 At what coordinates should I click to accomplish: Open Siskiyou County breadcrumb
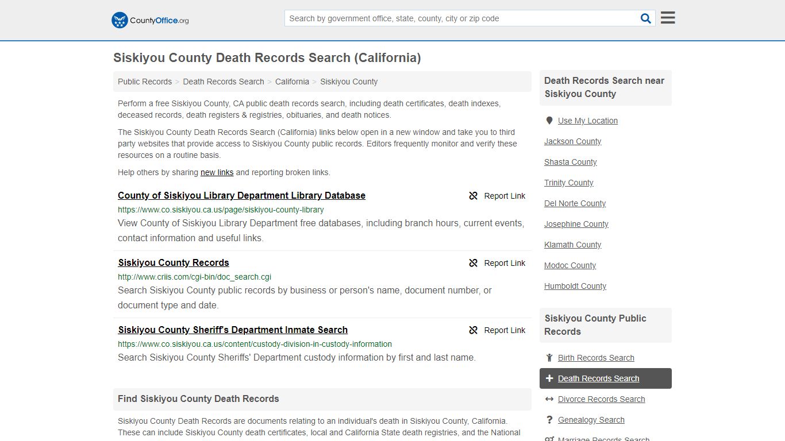[349, 82]
